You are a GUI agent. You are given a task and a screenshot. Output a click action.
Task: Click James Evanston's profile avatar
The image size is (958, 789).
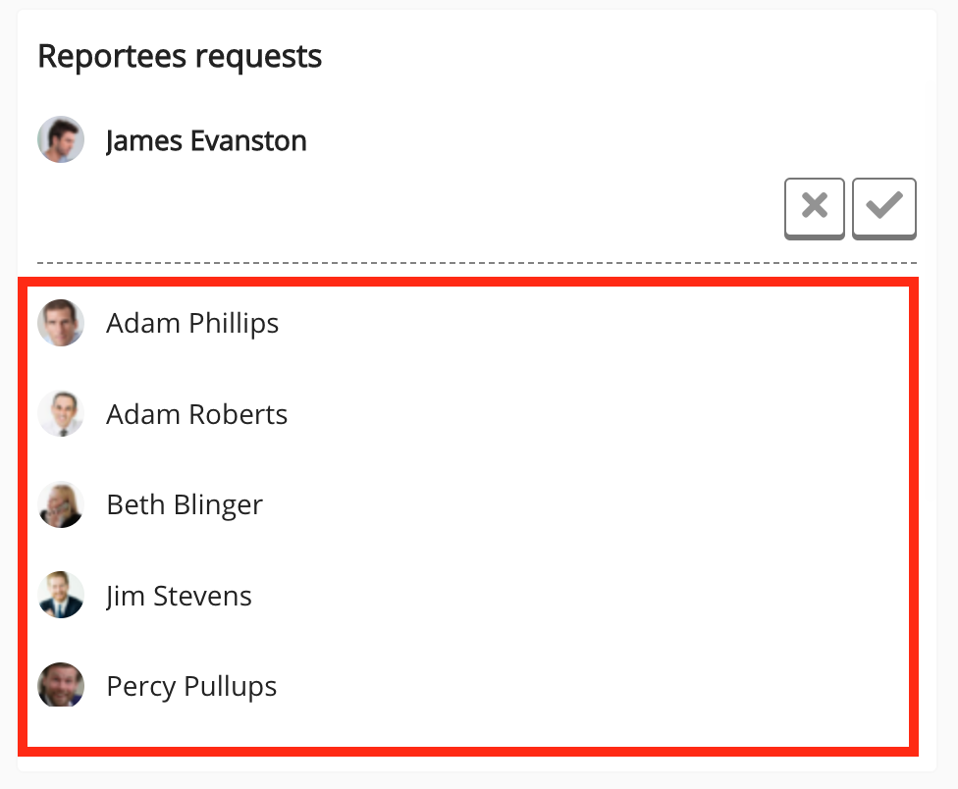point(61,140)
